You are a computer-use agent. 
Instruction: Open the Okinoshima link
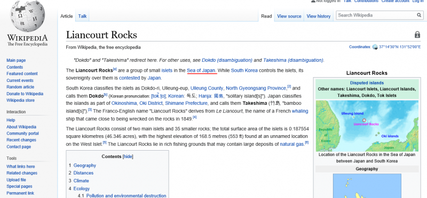click(x=124, y=103)
